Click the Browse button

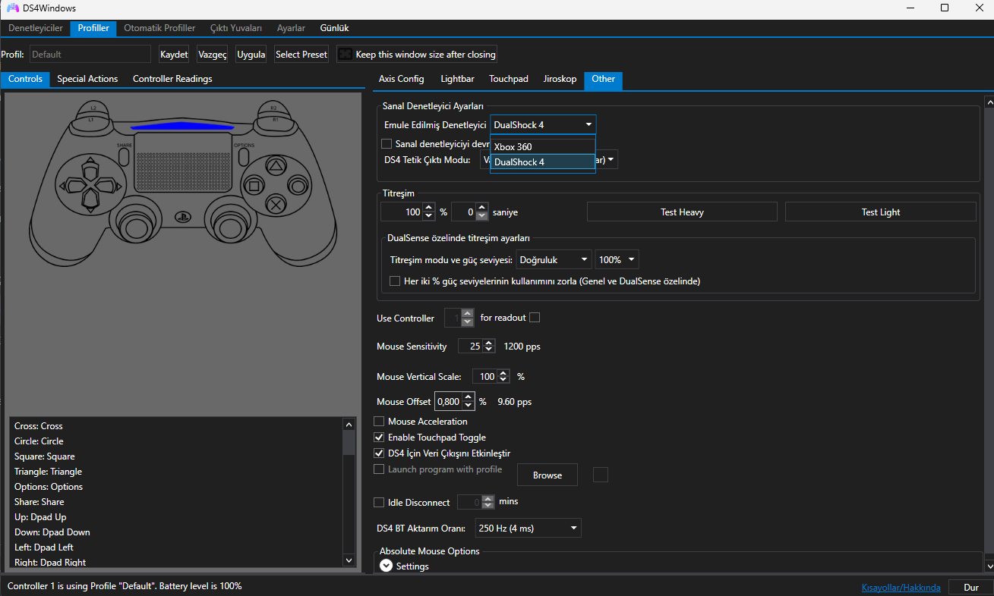[547, 475]
